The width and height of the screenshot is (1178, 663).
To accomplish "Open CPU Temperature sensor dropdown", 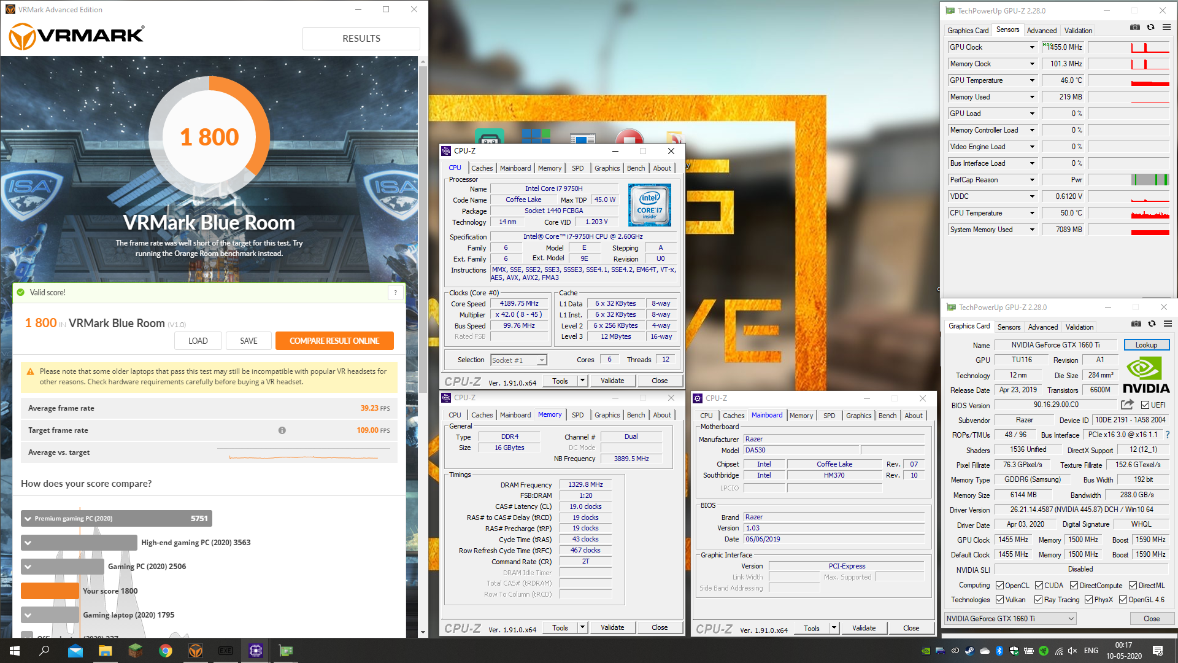I will pos(1032,213).
